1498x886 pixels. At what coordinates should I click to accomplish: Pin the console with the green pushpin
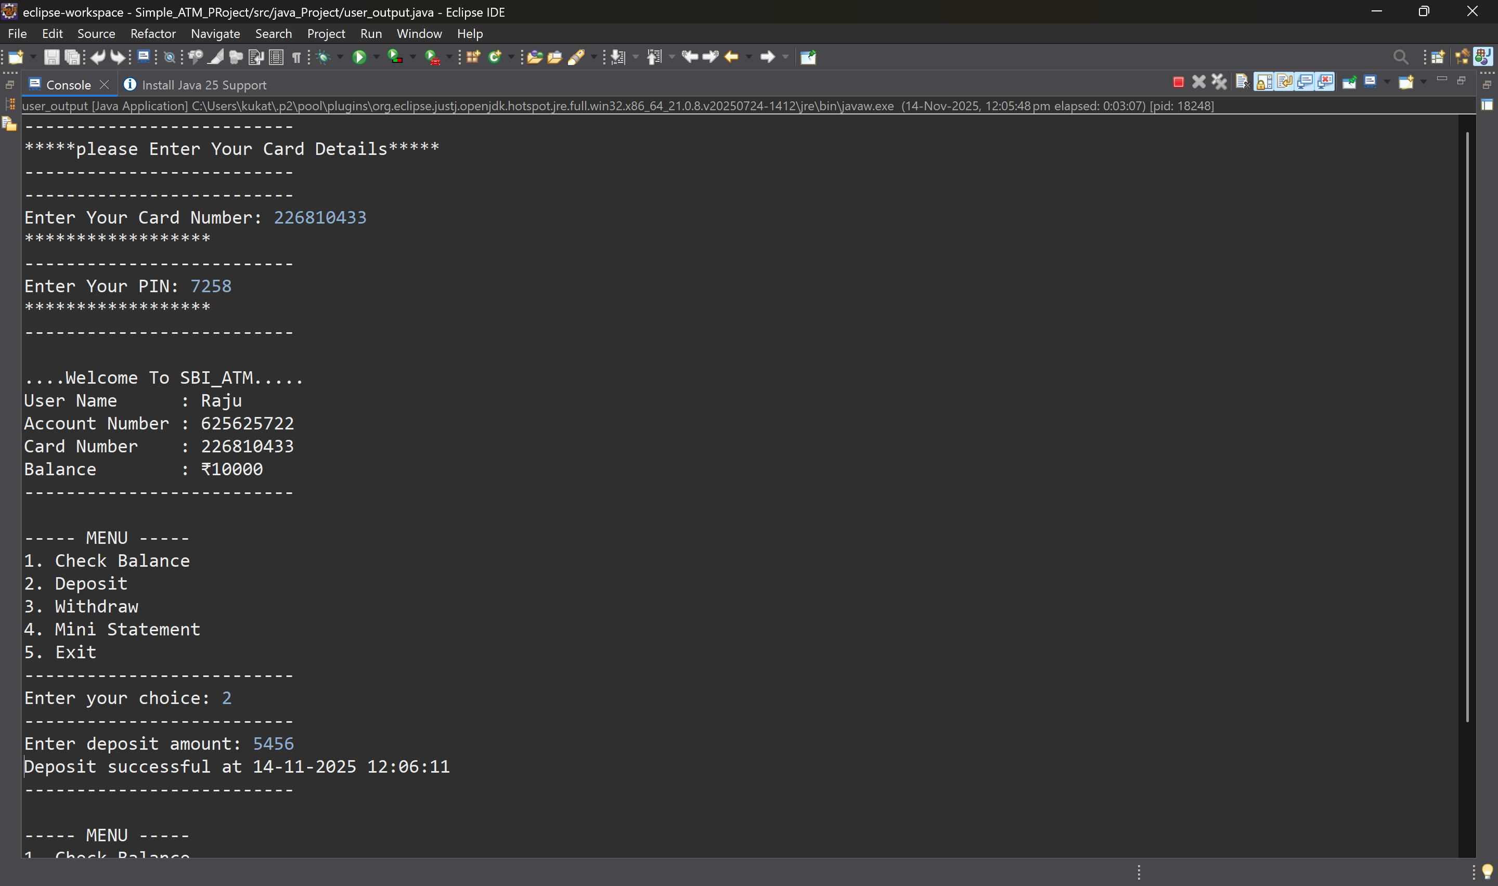click(x=1349, y=82)
